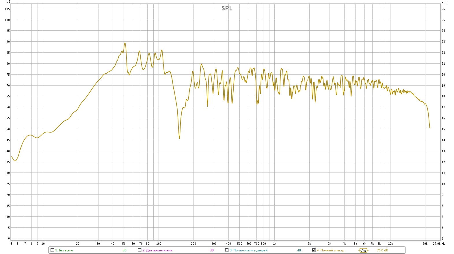Click the SPL graph title
Screen dimensions: 454x254
click(227, 8)
